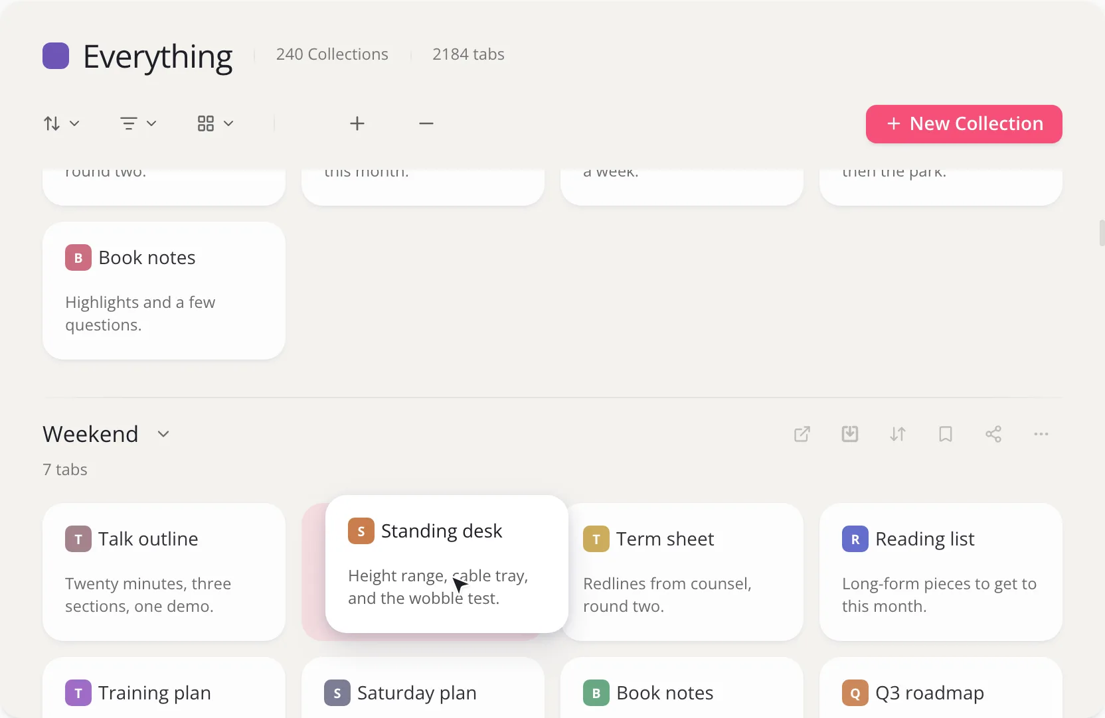Click the 240 Collections count
The width and height of the screenshot is (1105, 718).
[x=332, y=54]
